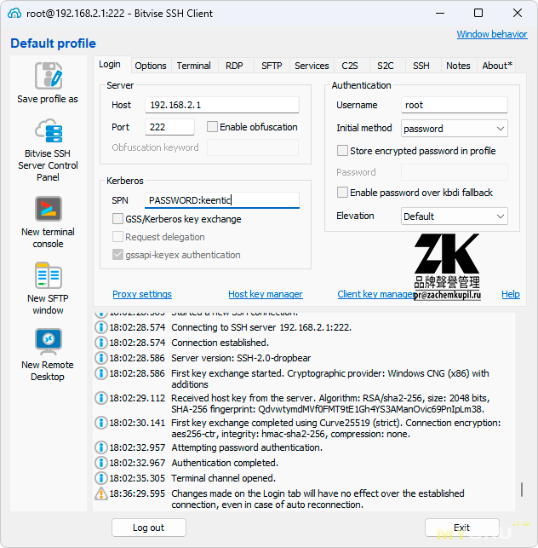538x548 pixels.
Task: Select log entry 'Server version: SSH-2.0-dropbear'
Action: (241, 358)
